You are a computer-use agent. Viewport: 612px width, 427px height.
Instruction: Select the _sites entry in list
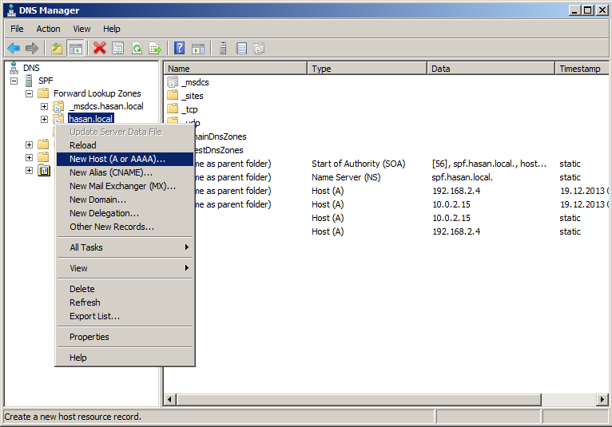194,96
